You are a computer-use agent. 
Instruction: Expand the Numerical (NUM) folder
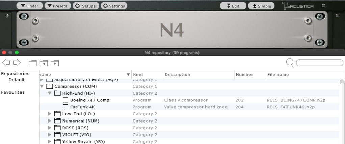pyautogui.click(x=50, y=121)
